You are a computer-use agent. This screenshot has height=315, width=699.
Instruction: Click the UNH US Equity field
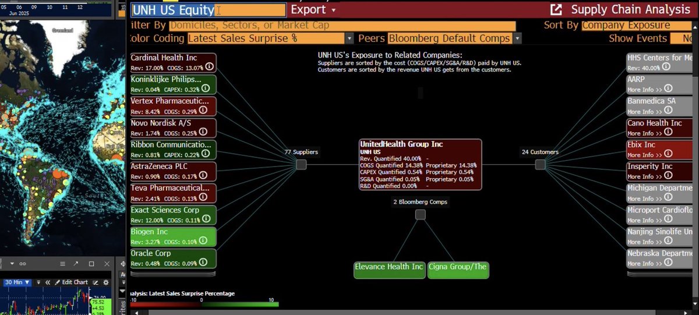tap(209, 10)
